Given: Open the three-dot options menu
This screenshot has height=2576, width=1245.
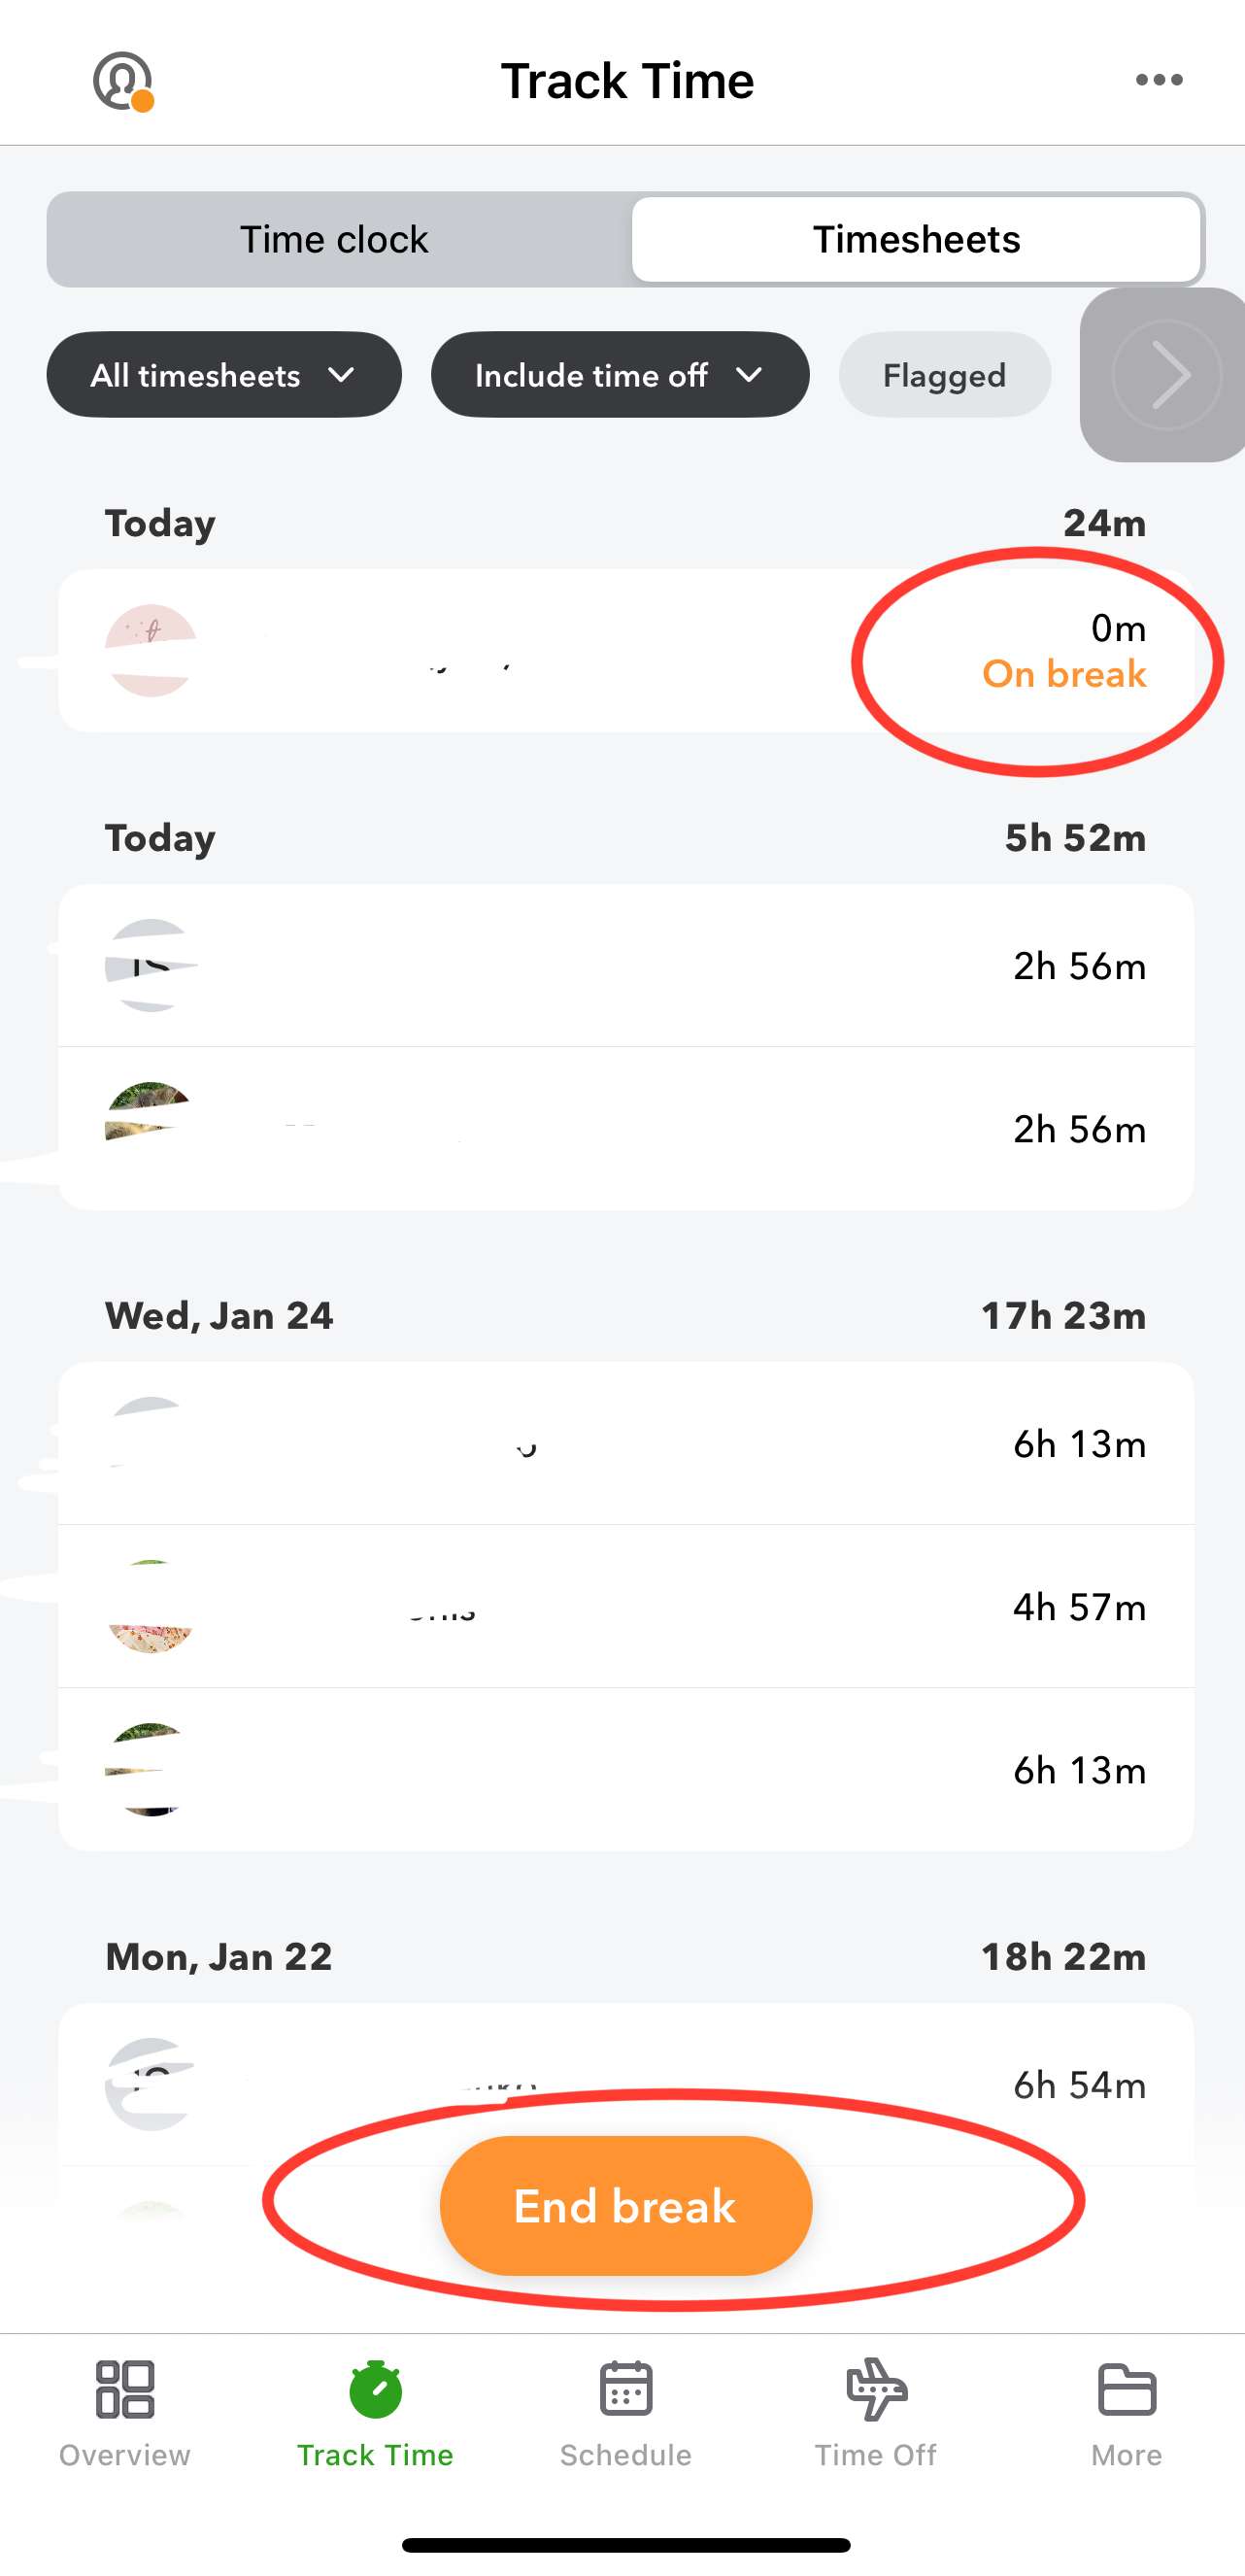Looking at the screenshot, I should (x=1158, y=80).
